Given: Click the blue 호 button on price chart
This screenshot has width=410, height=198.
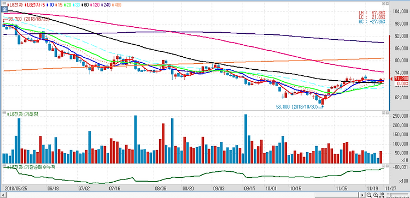Looking at the screenshot, I should point(4,9).
